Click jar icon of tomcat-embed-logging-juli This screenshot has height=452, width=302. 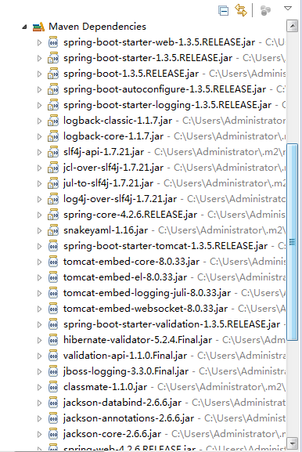[x=53, y=293]
